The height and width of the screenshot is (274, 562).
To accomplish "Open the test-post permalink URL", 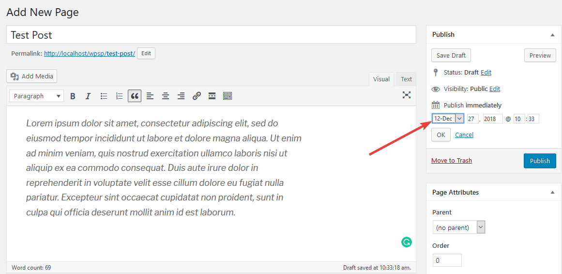I will tap(90, 53).
